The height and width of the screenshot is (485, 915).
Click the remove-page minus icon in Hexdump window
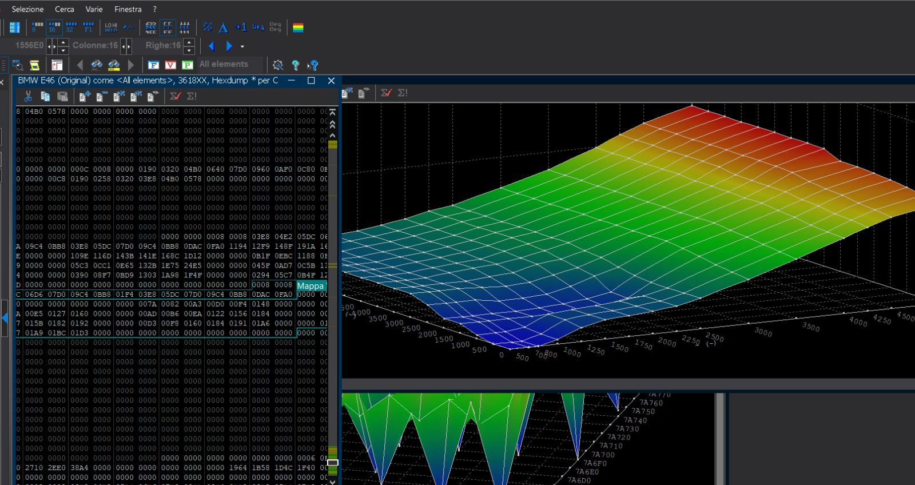pyautogui.click(x=102, y=96)
